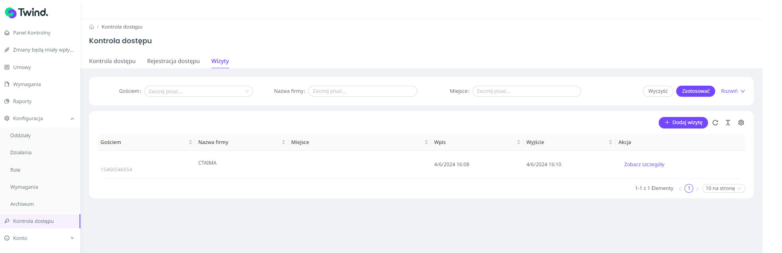This screenshot has height=253, width=782.
Task: Click guest number 15466546654
Action: pyautogui.click(x=116, y=170)
